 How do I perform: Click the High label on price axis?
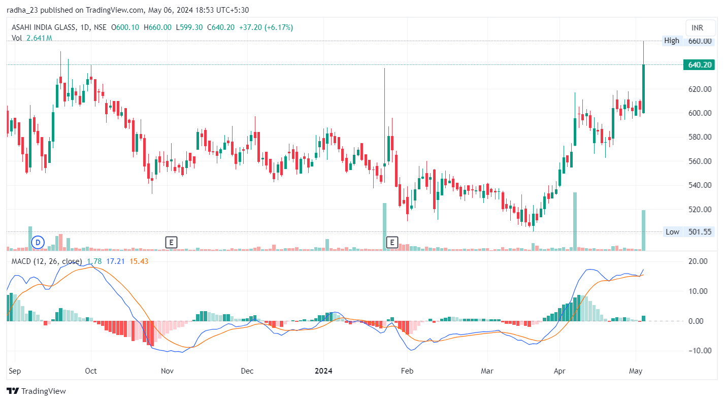point(671,41)
